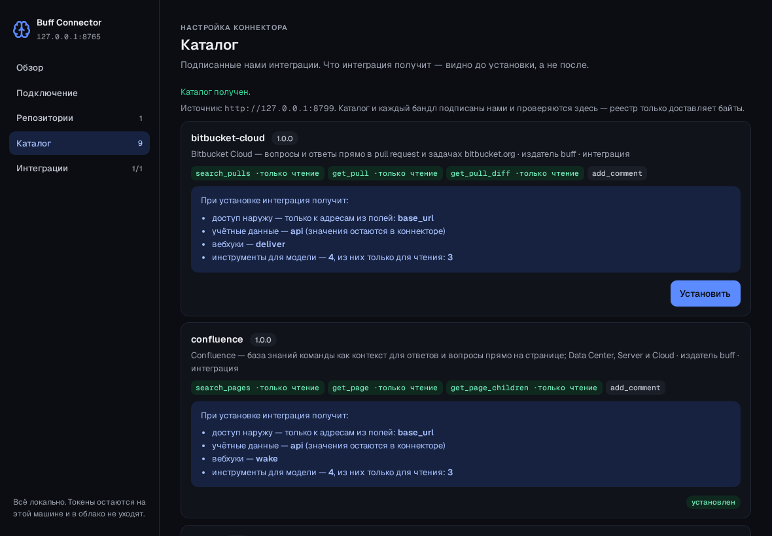Image resolution: width=772 pixels, height=536 pixels.
Task: Select the confluence add_comment chip
Action: 635,388
